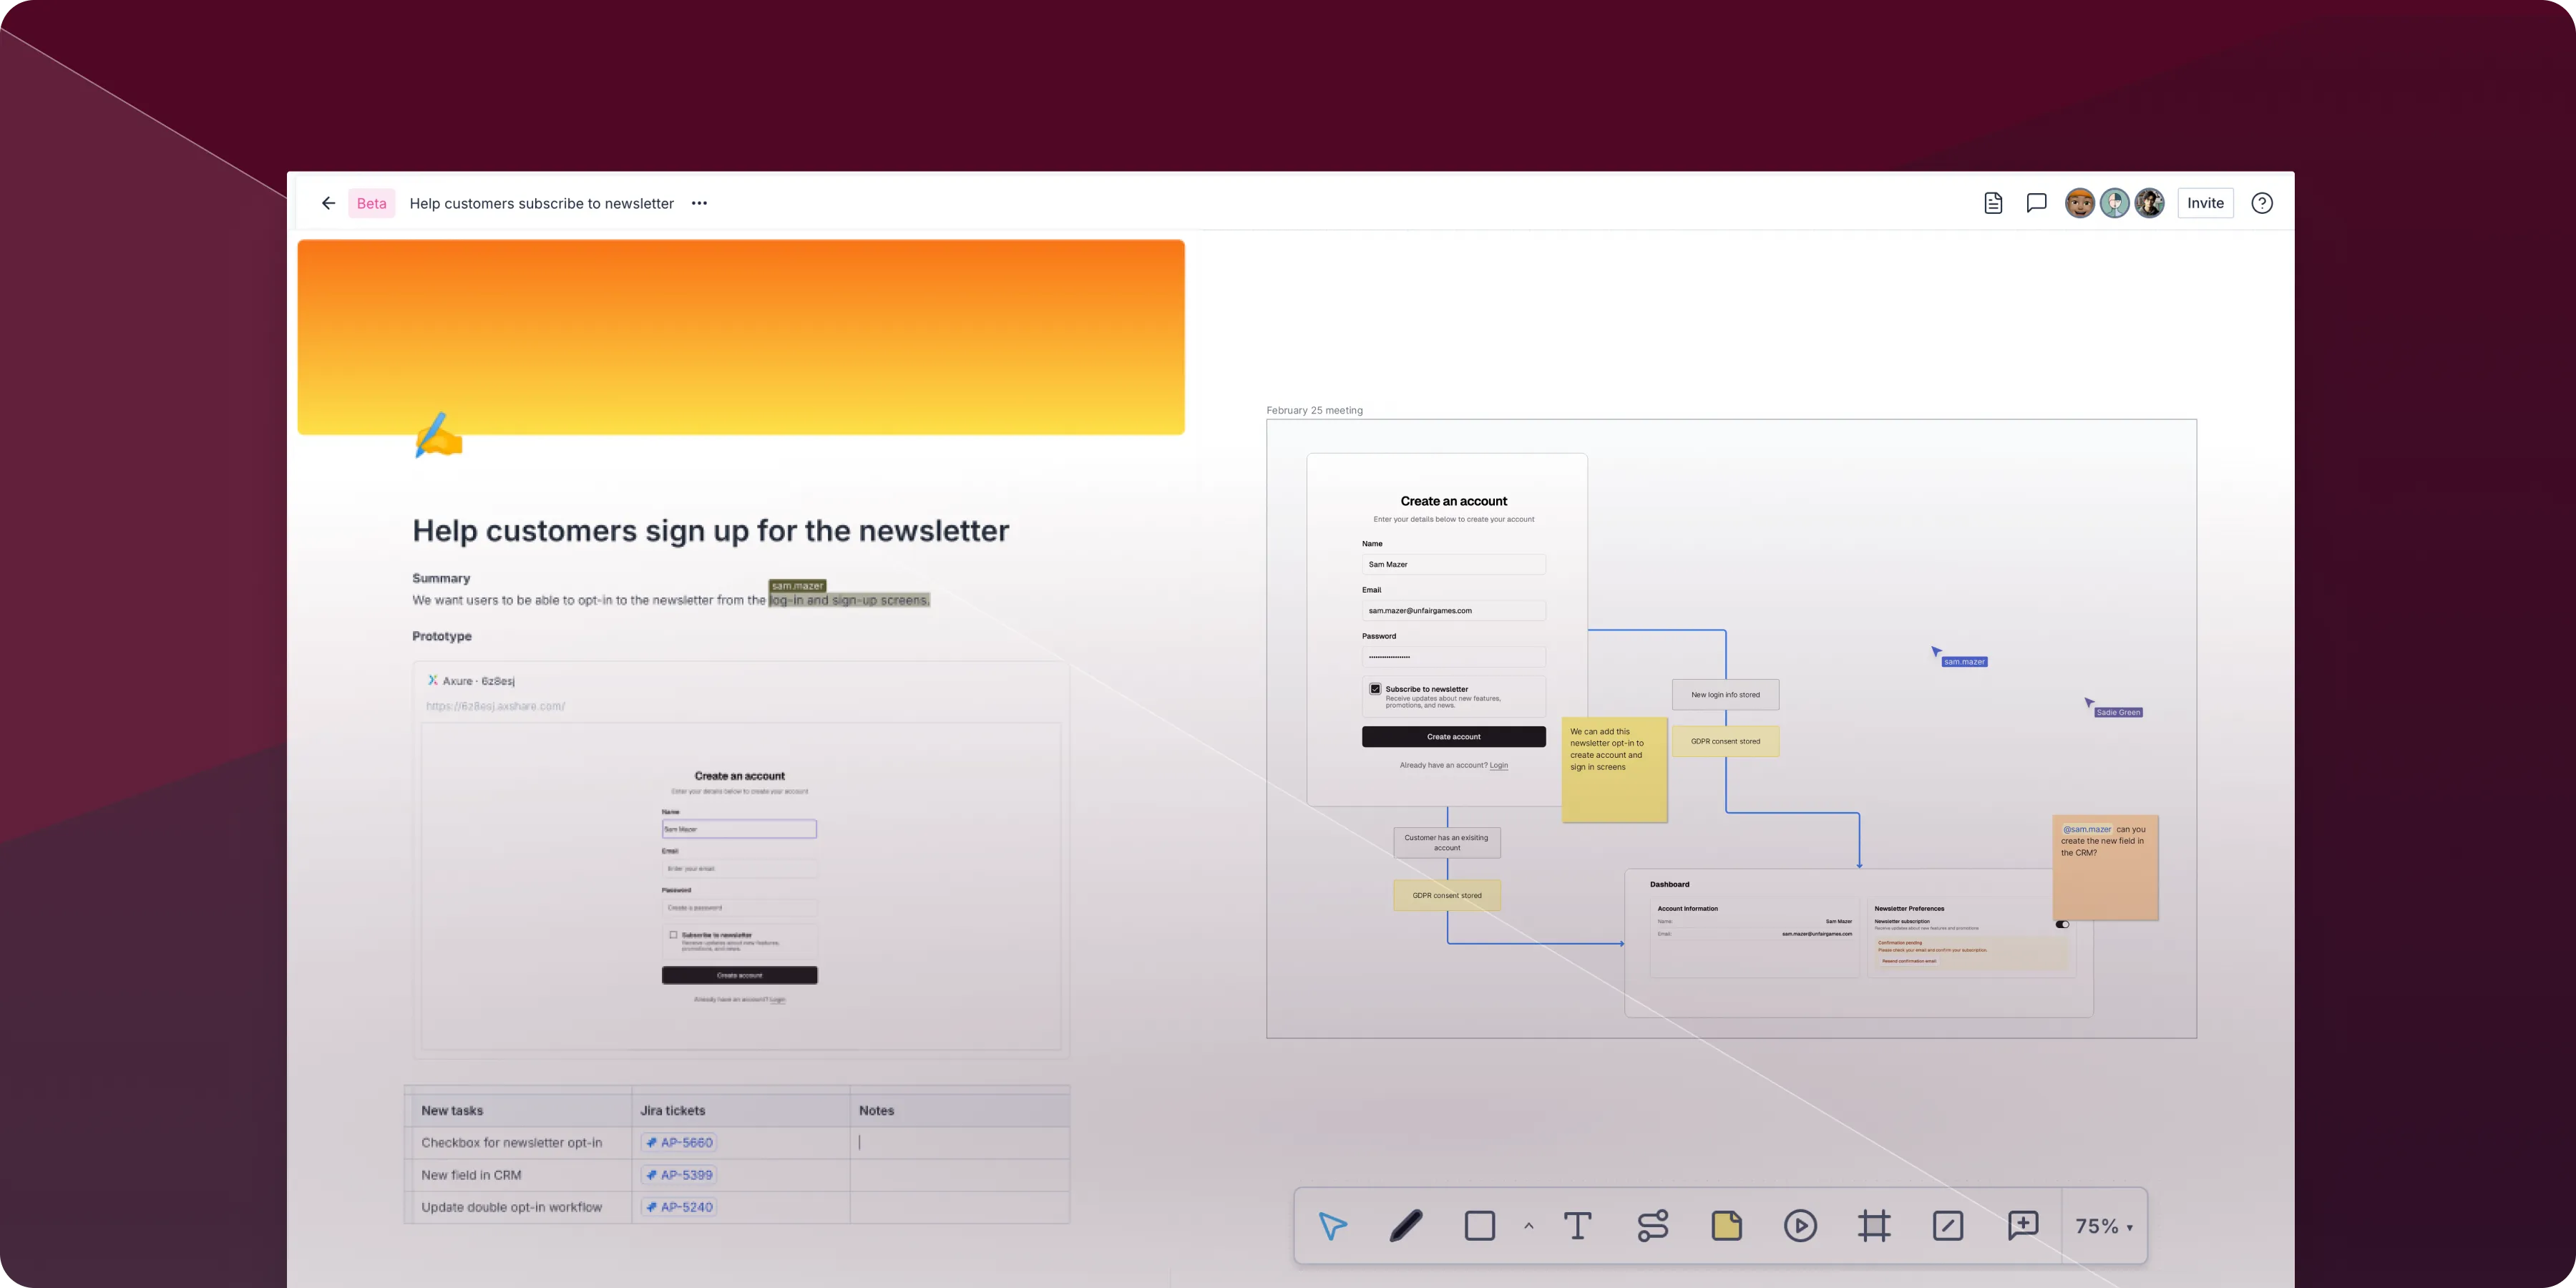The height and width of the screenshot is (1288, 2576).
Task: Click the Name input field in prototype
Action: click(739, 829)
